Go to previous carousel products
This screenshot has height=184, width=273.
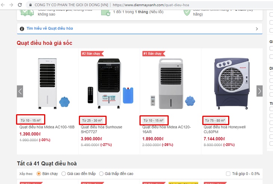pyautogui.click(x=20, y=91)
